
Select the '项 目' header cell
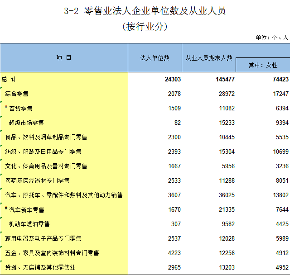[x=64, y=57]
